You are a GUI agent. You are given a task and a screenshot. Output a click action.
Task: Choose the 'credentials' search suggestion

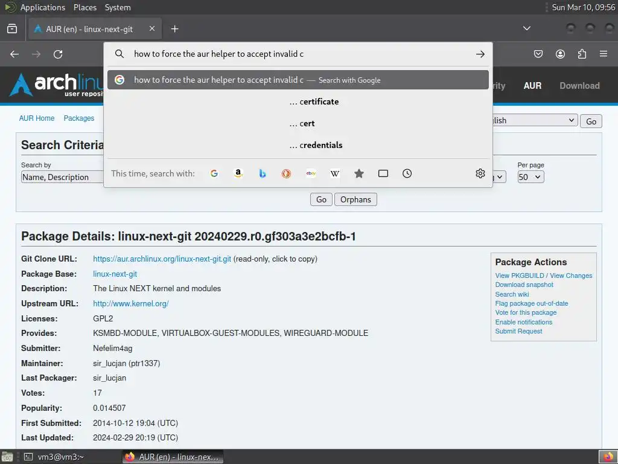pos(298,145)
